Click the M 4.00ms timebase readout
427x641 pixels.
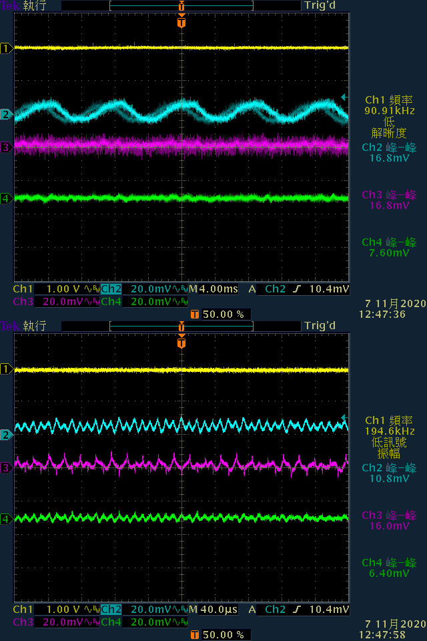(213, 289)
